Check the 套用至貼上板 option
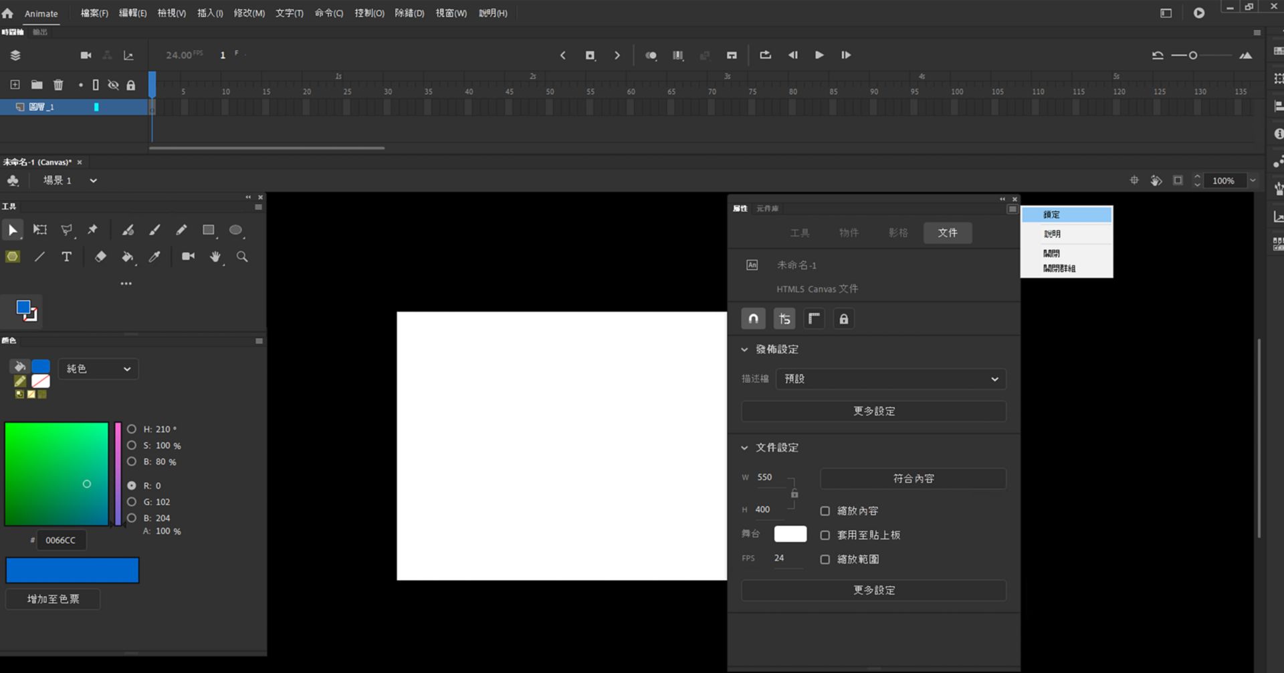Viewport: 1284px width, 673px height. point(825,535)
